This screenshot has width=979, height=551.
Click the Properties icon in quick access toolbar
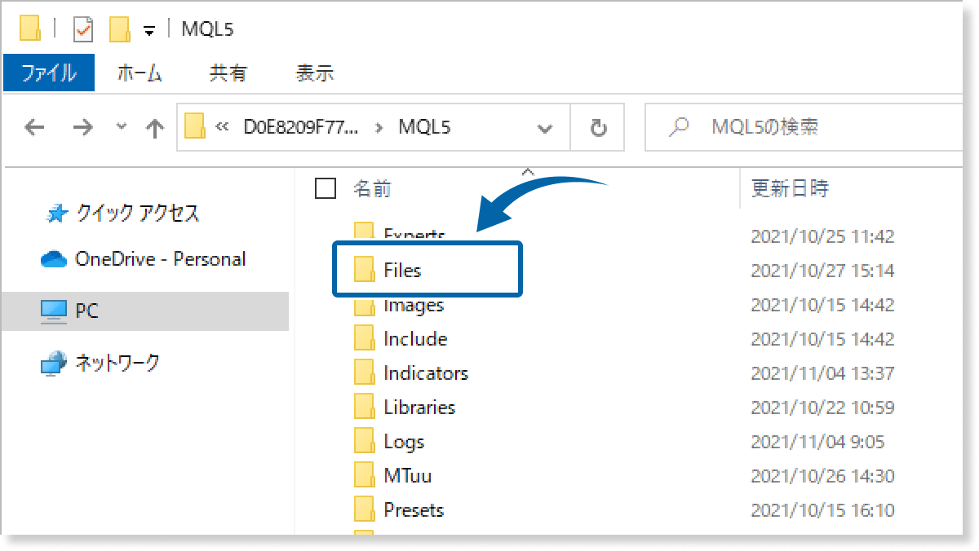coord(83,29)
